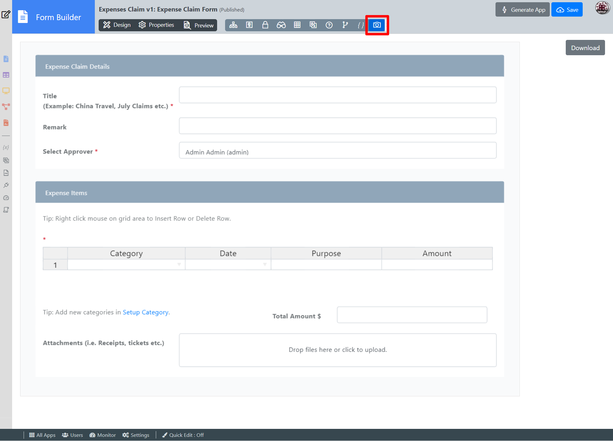Open the branch diff checker icon
The image size is (613, 441).
345,25
